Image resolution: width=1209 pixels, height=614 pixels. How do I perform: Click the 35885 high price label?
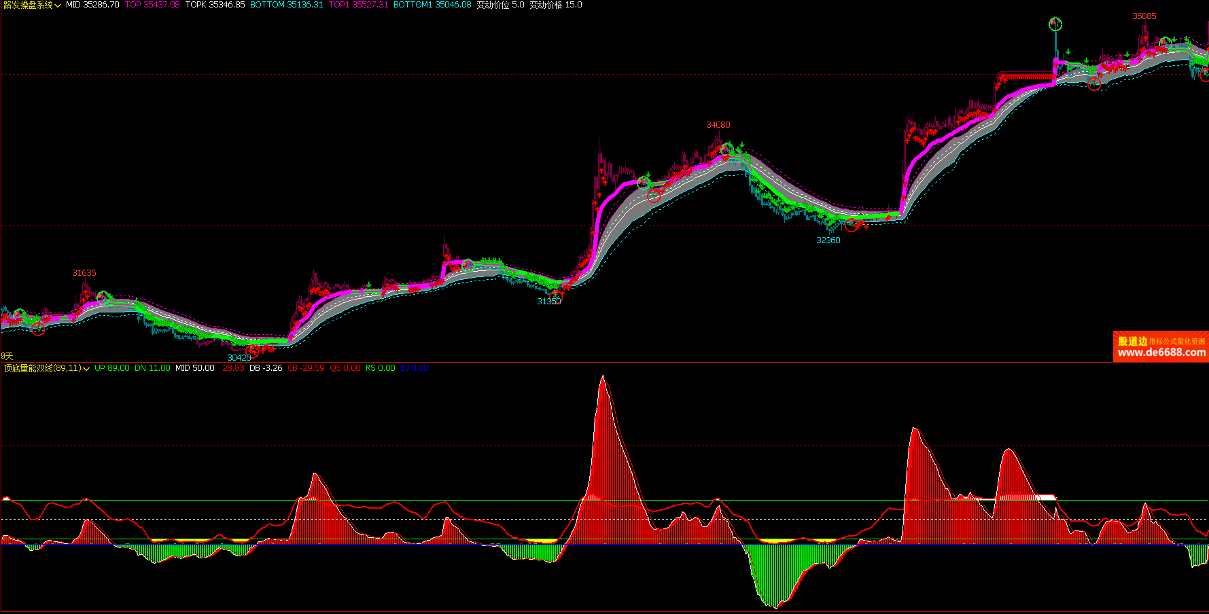click(x=1144, y=16)
